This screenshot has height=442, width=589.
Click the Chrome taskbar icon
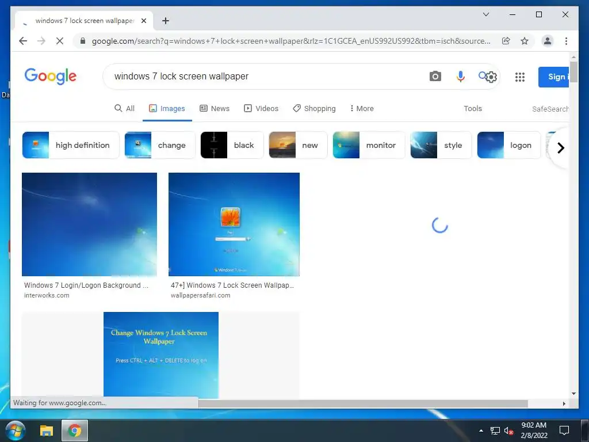coord(74,430)
